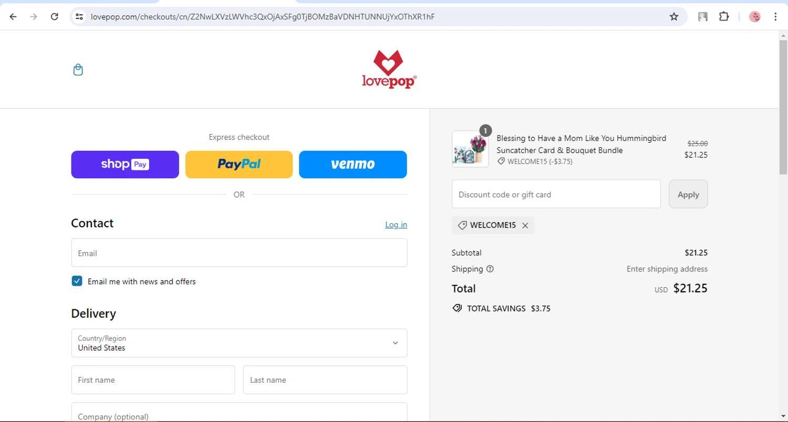
Task: Focus the Last name field
Action: click(x=325, y=380)
